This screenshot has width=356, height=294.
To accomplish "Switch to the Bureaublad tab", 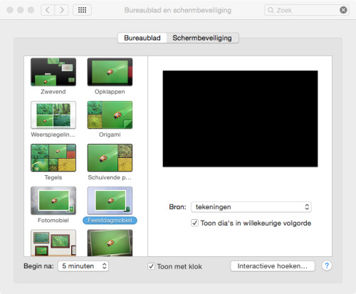I will [142, 38].
